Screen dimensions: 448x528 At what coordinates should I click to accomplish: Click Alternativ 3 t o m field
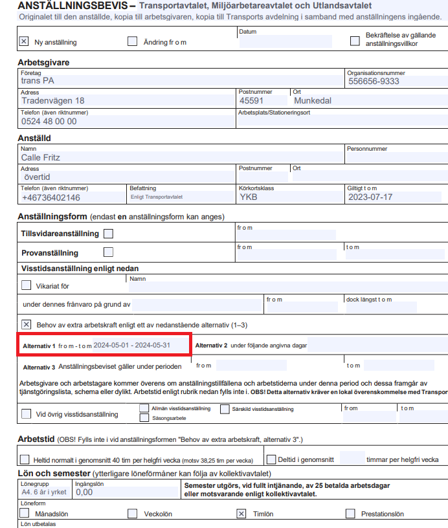click(x=399, y=366)
